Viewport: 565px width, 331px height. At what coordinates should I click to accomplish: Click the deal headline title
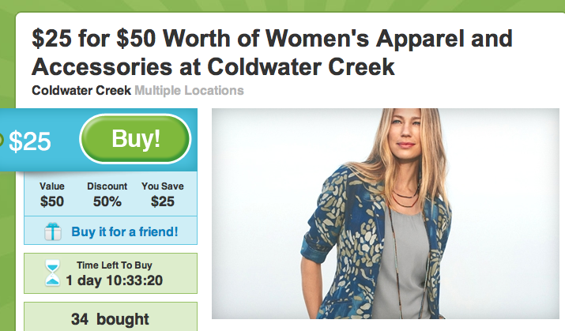[x=272, y=53]
